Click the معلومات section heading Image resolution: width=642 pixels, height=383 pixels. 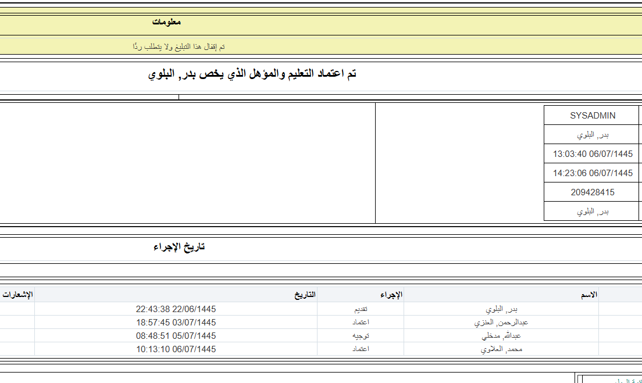(x=166, y=22)
